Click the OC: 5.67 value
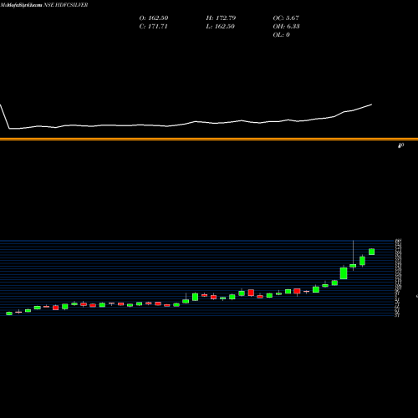Image resolution: width=418 pixels, height=418 pixels. (286, 18)
